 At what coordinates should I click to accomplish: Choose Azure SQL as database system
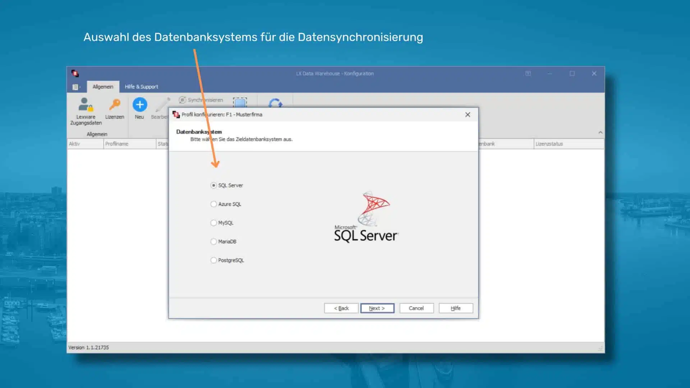[213, 204]
